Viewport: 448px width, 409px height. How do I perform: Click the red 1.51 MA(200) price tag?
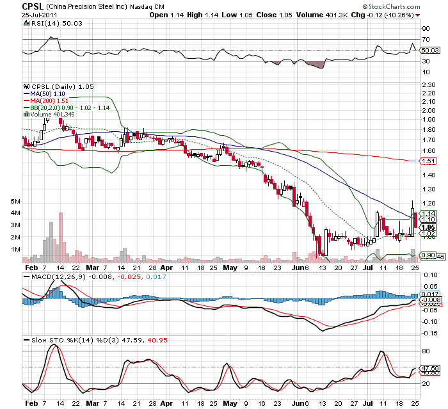coord(429,161)
